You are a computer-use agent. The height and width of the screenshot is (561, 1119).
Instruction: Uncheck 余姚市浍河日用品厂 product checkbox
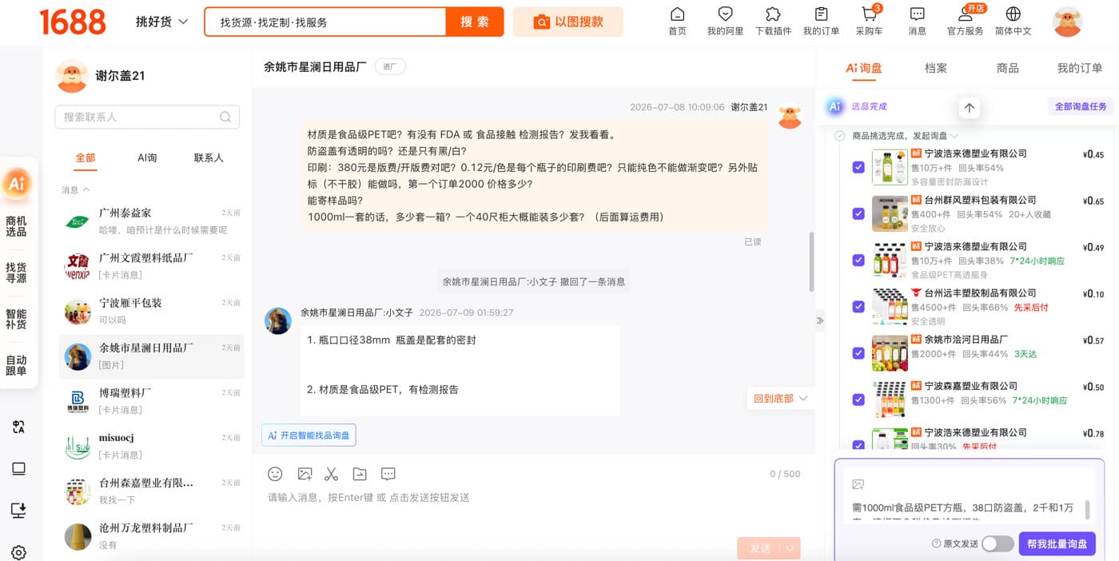(x=858, y=352)
